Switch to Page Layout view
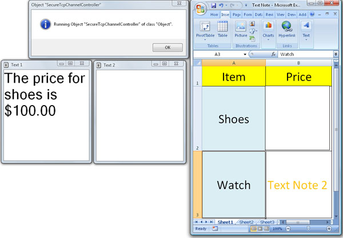Viewport: 343px width, 238px height. pyautogui.click(x=258, y=229)
